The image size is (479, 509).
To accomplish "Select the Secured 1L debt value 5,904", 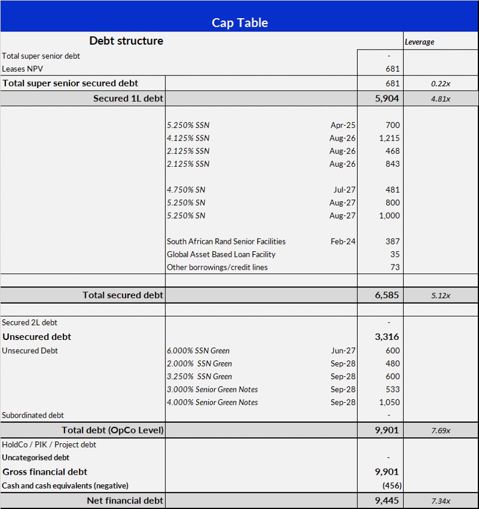I will pos(387,98).
